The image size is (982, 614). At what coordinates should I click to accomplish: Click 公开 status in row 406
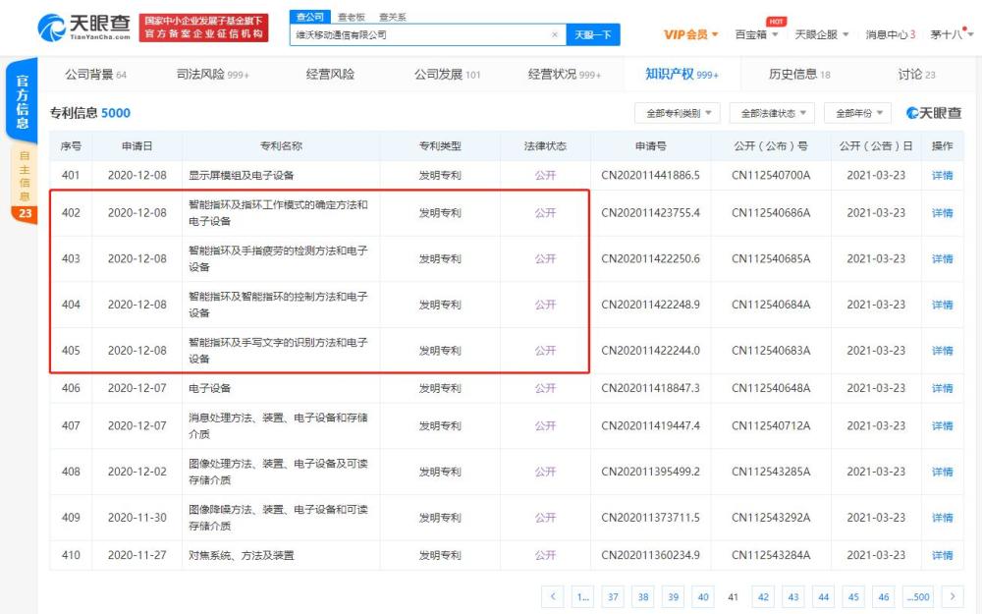pyautogui.click(x=545, y=388)
